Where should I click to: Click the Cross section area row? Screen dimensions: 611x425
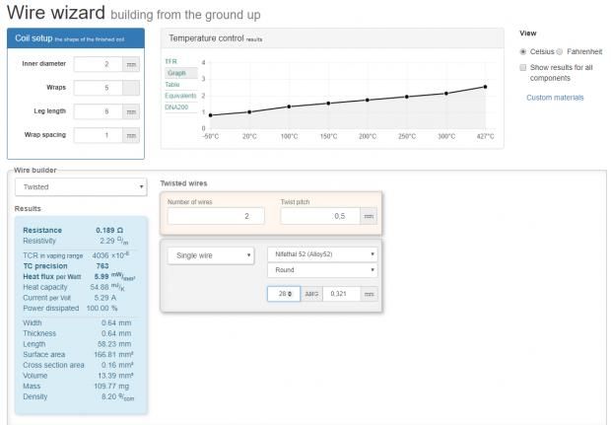pos(78,365)
